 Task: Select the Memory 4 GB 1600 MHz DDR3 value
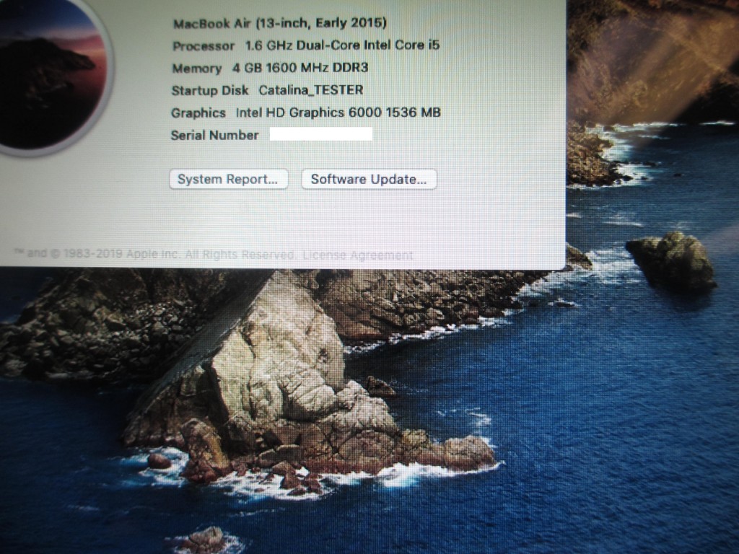(299, 68)
